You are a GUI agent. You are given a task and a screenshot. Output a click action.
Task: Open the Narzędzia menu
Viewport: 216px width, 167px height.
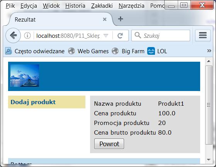tap(131, 6)
